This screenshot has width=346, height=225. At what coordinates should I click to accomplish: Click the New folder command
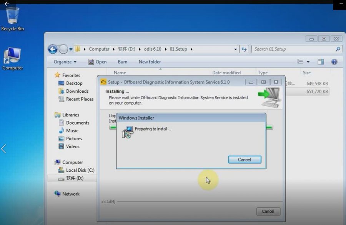click(149, 62)
